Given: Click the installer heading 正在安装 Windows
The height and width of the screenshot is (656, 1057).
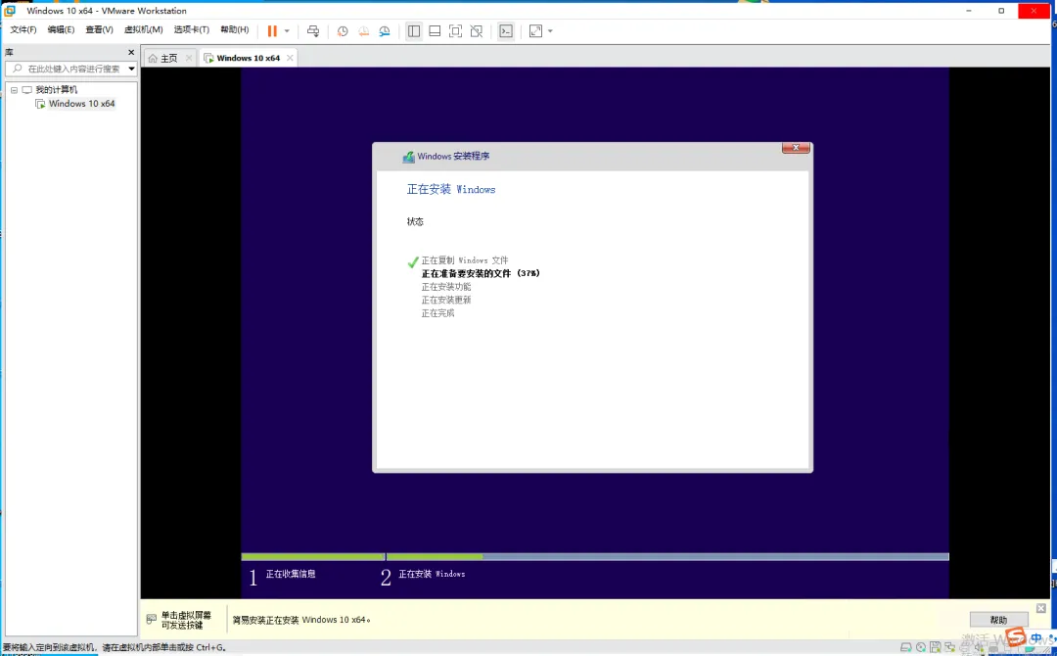Looking at the screenshot, I should click(x=451, y=189).
